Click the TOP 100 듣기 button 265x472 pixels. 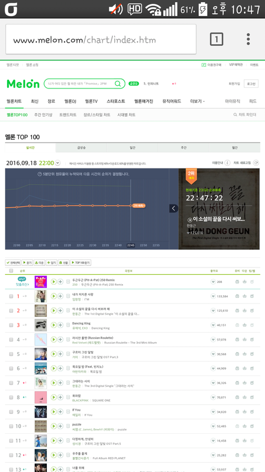(81, 263)
